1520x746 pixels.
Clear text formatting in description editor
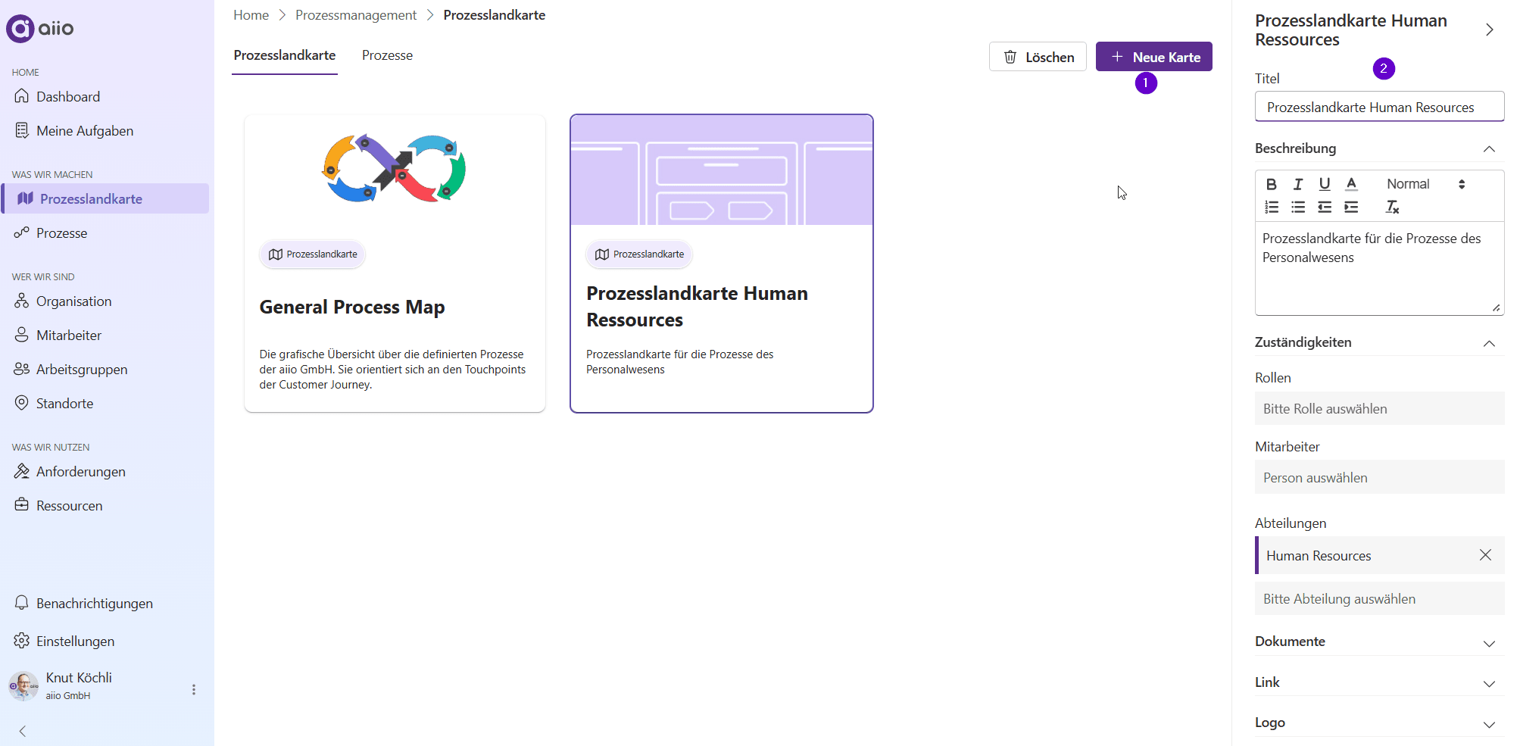point(1392,207)
